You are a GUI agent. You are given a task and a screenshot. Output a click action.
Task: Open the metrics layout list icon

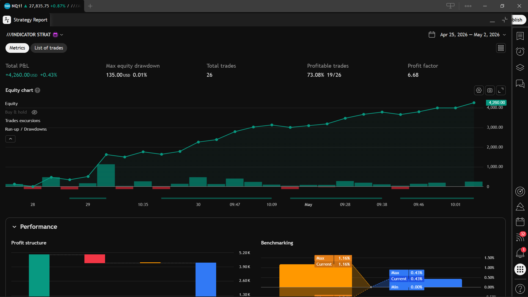[x=501, y=48]
